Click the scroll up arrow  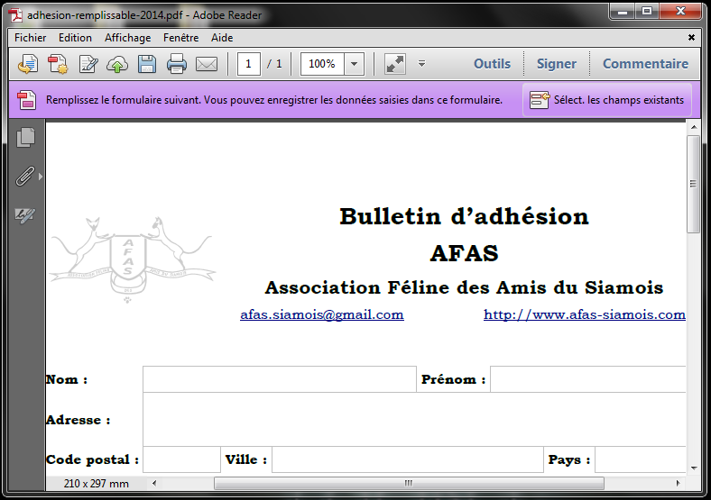pyautogui.click(x=694, y=127)
